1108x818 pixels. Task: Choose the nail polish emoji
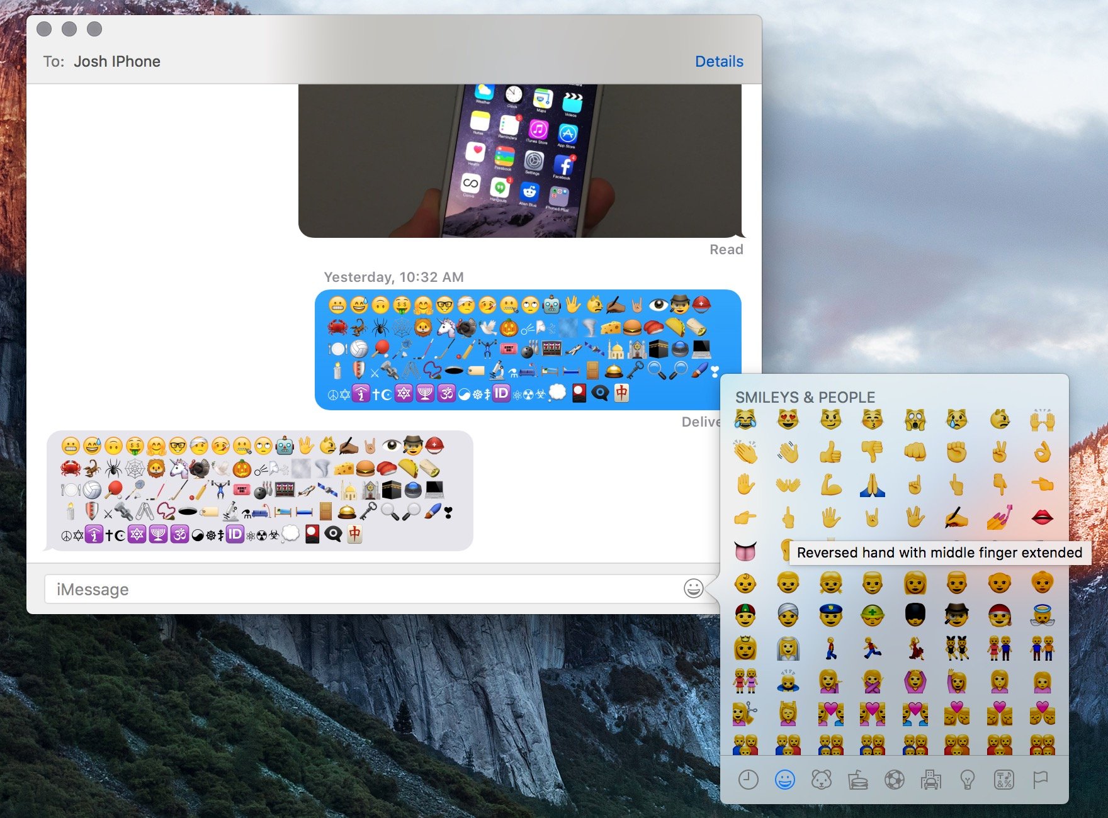[1000, 517]
